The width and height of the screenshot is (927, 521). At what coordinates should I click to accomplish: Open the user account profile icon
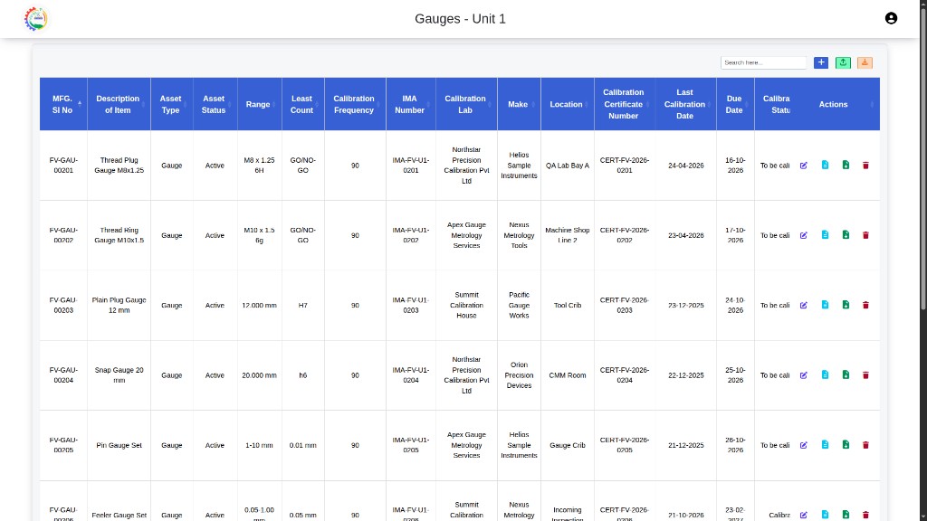891,18
